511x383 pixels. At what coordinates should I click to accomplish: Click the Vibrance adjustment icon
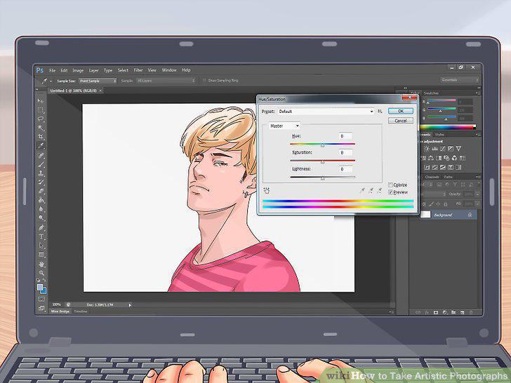point(458,149)
